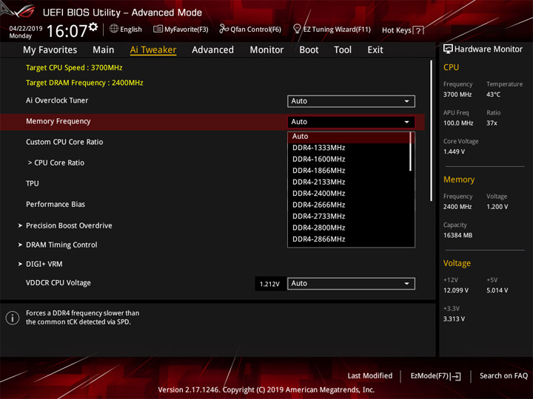Expand DRAM Timing Control submenu
The image size is (533, 399).
58,245
